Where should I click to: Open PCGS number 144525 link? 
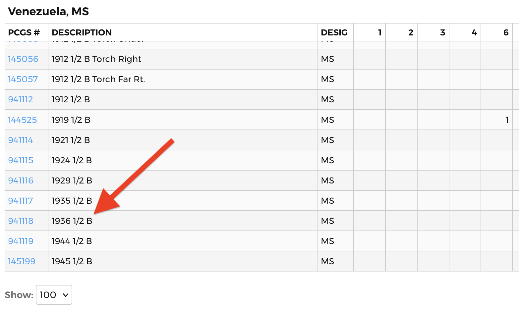click(23, 120)
